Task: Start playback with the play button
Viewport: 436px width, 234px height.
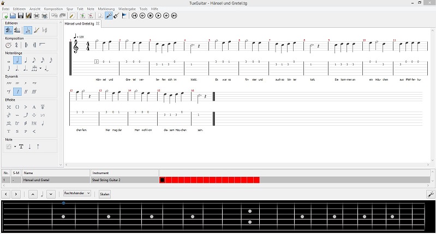Action: (x=158, y=16)
